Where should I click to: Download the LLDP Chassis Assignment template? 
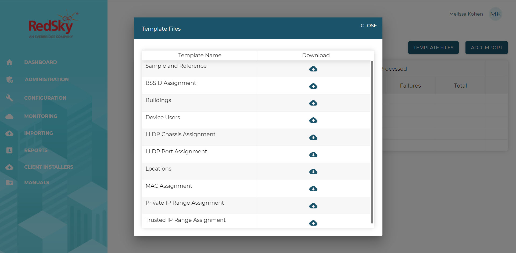(x=313, y=137)
